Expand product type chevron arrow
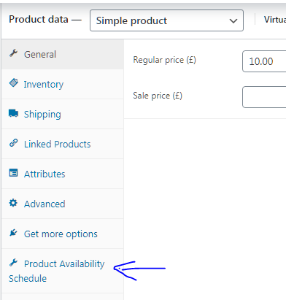Image resolution: width=286 pixels, height=300 pixels. (233, 21)
